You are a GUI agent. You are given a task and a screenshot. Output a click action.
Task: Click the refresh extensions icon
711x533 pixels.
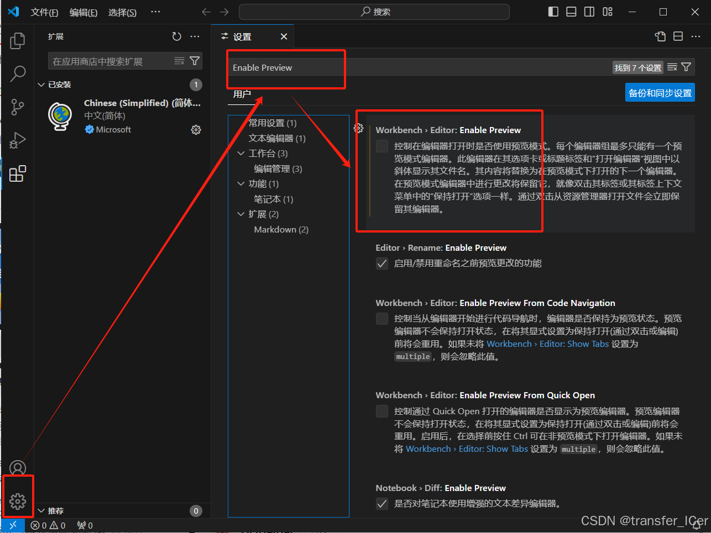tap(176, 36)
